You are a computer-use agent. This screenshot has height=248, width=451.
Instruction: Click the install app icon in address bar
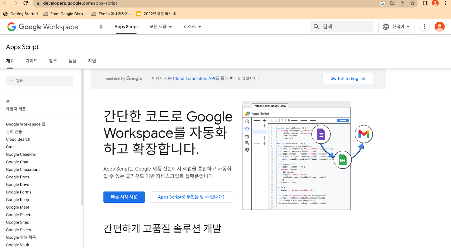point(392,3)
